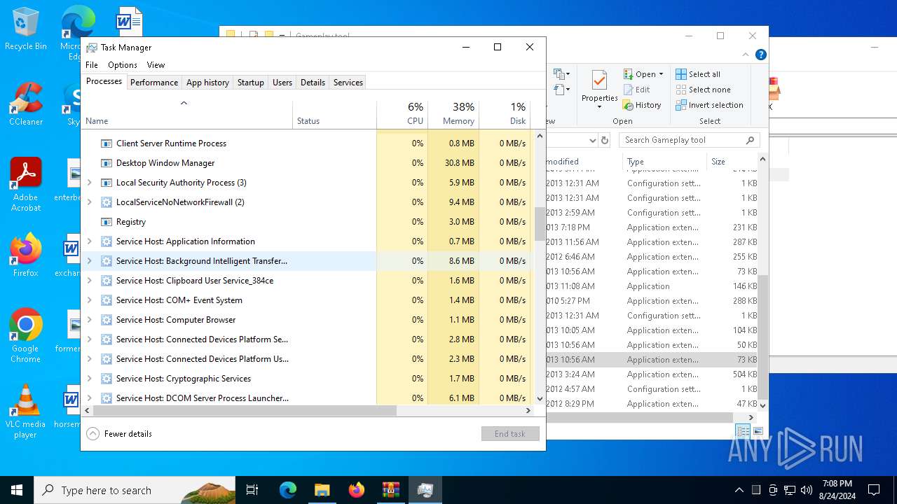Open the File menu in Task Manager
The image size is (897, 504).
[x=92, y=65]
